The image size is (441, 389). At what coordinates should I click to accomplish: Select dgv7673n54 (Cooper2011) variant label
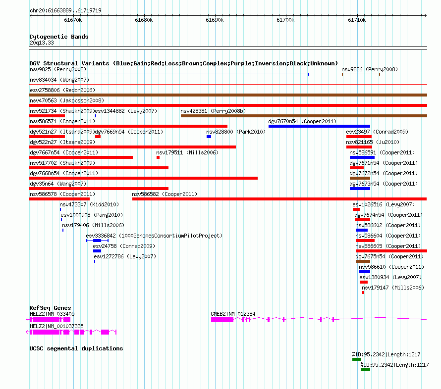click(384, 184)
